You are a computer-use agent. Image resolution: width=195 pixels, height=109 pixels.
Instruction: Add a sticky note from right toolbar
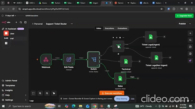pos(190,47)
